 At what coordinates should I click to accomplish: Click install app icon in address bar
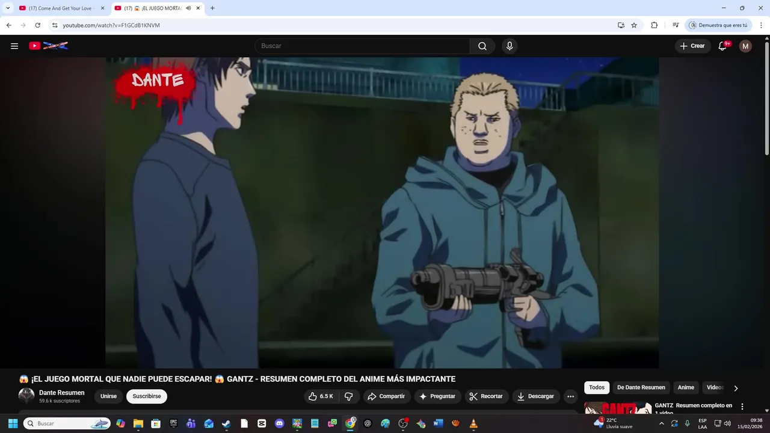(621, 25)
